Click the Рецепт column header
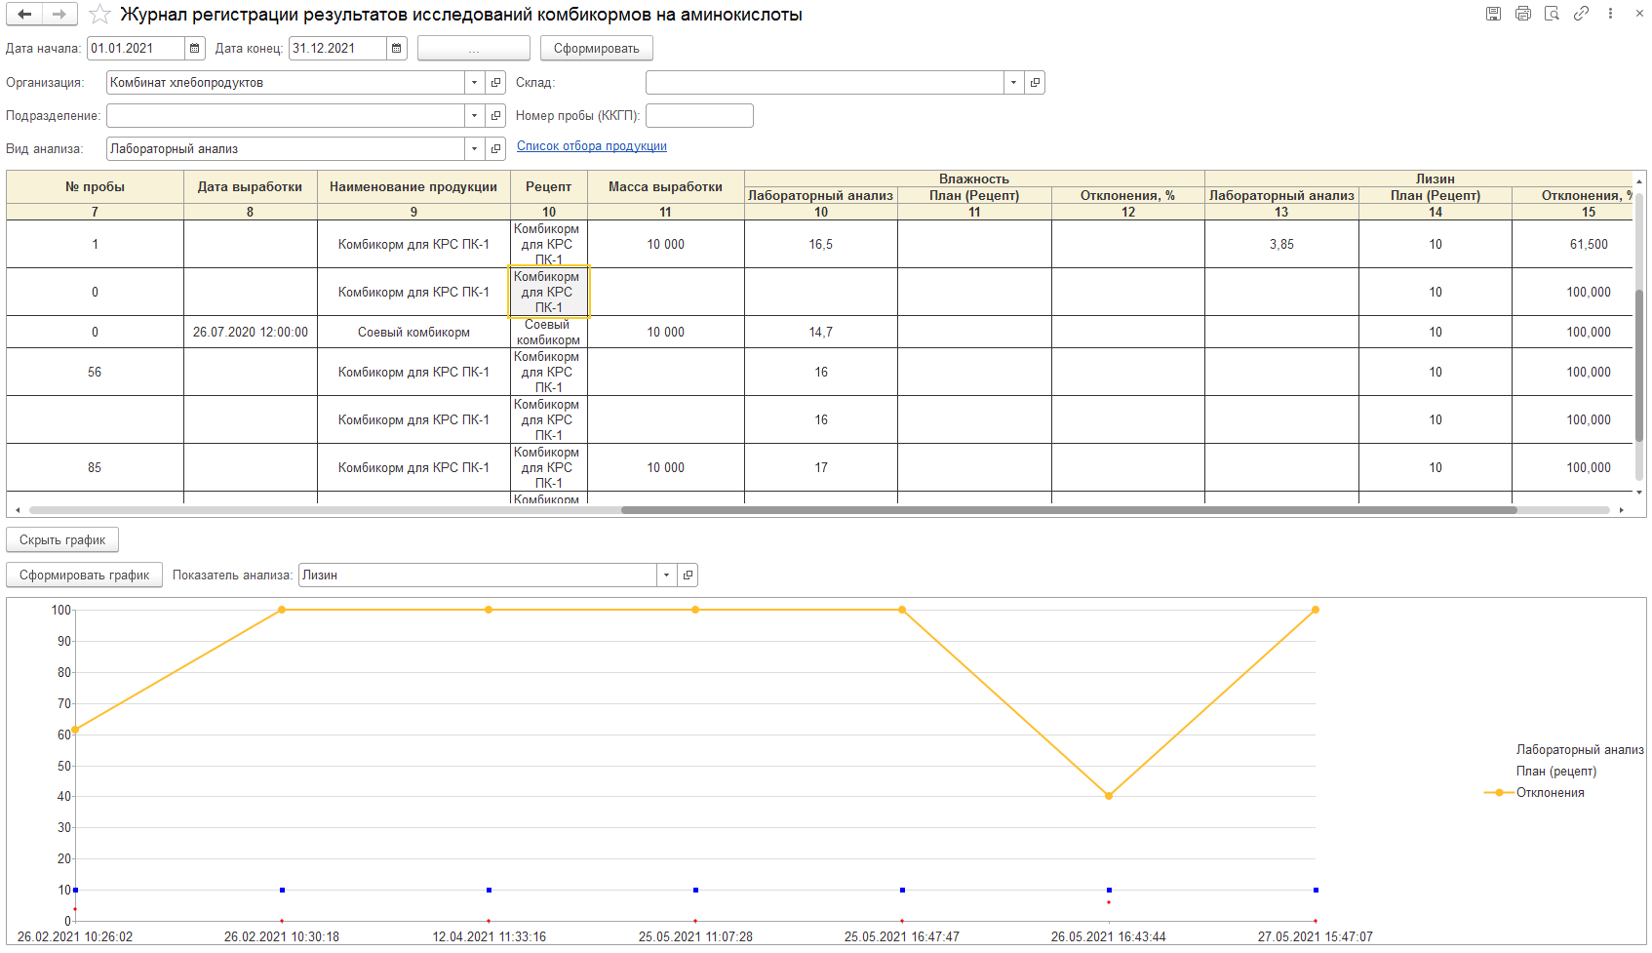Viewport: 1652px width, 953px height. point(548,187)
